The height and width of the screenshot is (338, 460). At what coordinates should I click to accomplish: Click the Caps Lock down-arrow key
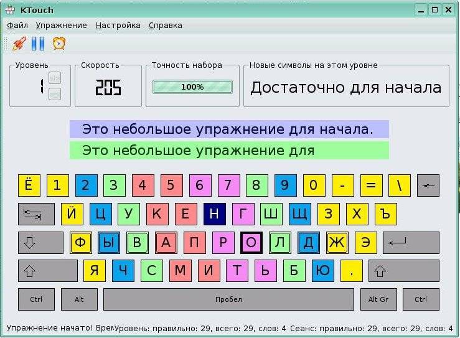click(40, 243)
